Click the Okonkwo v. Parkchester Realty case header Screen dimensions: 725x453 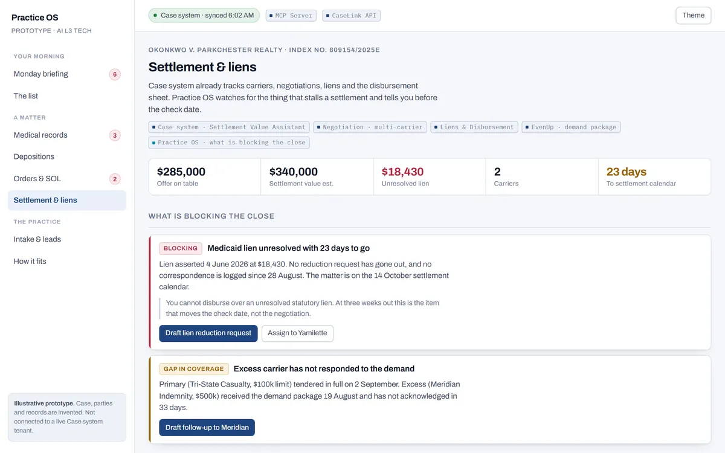[264, 50]
